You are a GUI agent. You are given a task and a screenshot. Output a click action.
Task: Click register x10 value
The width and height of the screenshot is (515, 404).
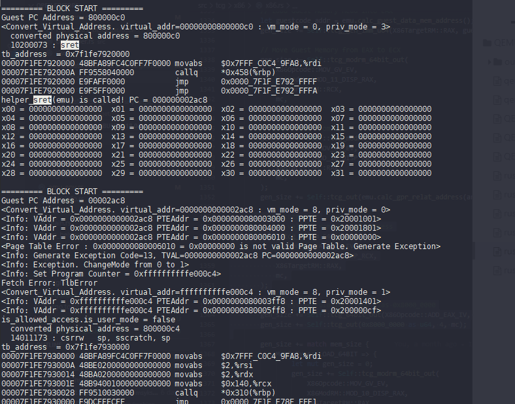click(285, 127)
